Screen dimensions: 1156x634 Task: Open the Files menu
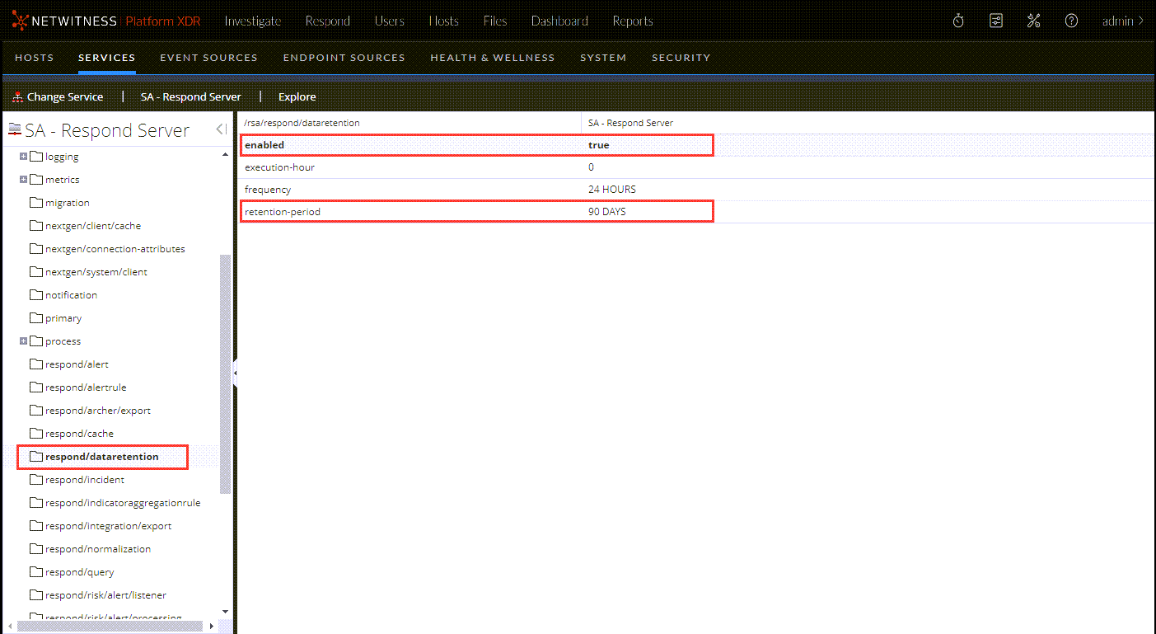pos(495,21)
